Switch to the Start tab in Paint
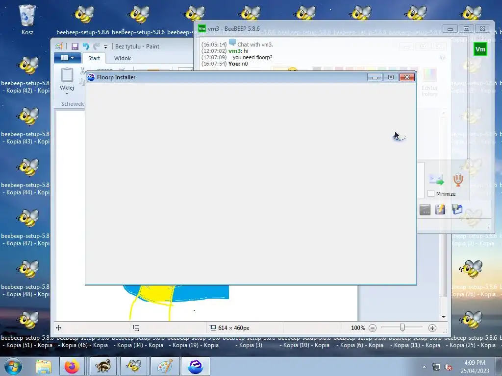Screen dimensions: 502x376 click(x=94, y=58)
